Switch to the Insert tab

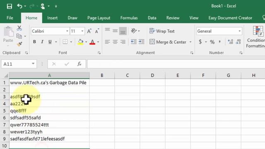click(53, 18)
